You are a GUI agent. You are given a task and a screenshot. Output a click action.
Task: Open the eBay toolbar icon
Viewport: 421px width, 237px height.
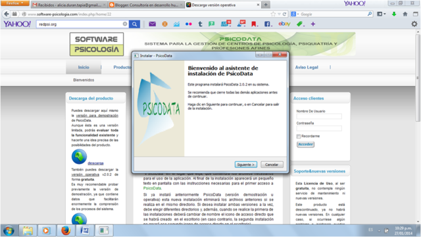click(284, 24)
